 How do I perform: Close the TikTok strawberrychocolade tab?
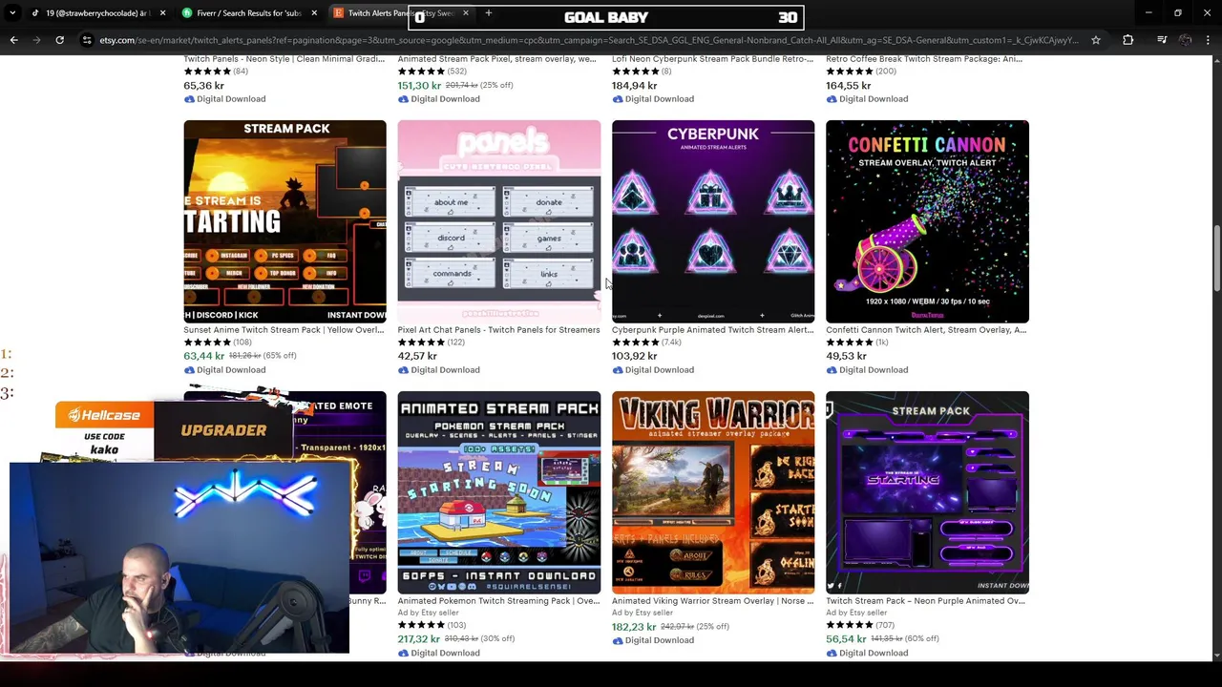162,13
